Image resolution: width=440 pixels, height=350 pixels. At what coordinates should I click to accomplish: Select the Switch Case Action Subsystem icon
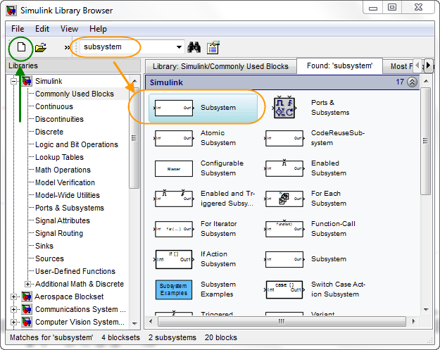coord(284,289)
